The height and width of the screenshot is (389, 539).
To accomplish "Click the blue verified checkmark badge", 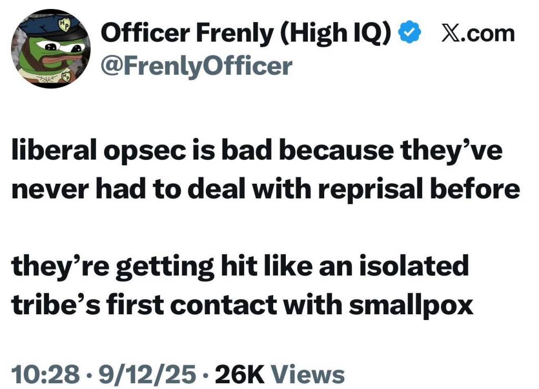I will coord(411,34).
